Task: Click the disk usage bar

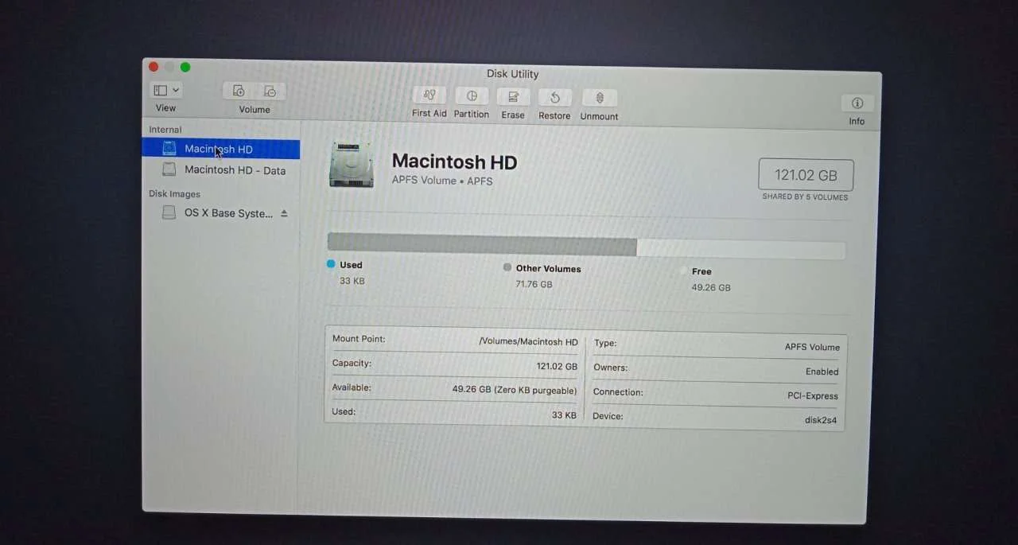Action: pos(586,247)
